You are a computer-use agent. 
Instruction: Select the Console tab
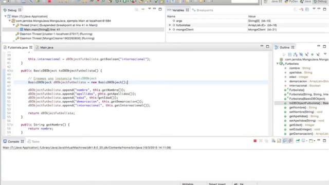point(13,142)
